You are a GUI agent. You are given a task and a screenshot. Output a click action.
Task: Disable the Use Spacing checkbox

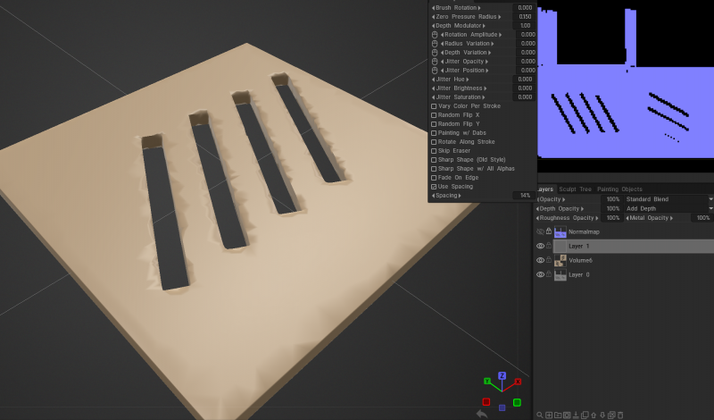click(x=434, y=187)
